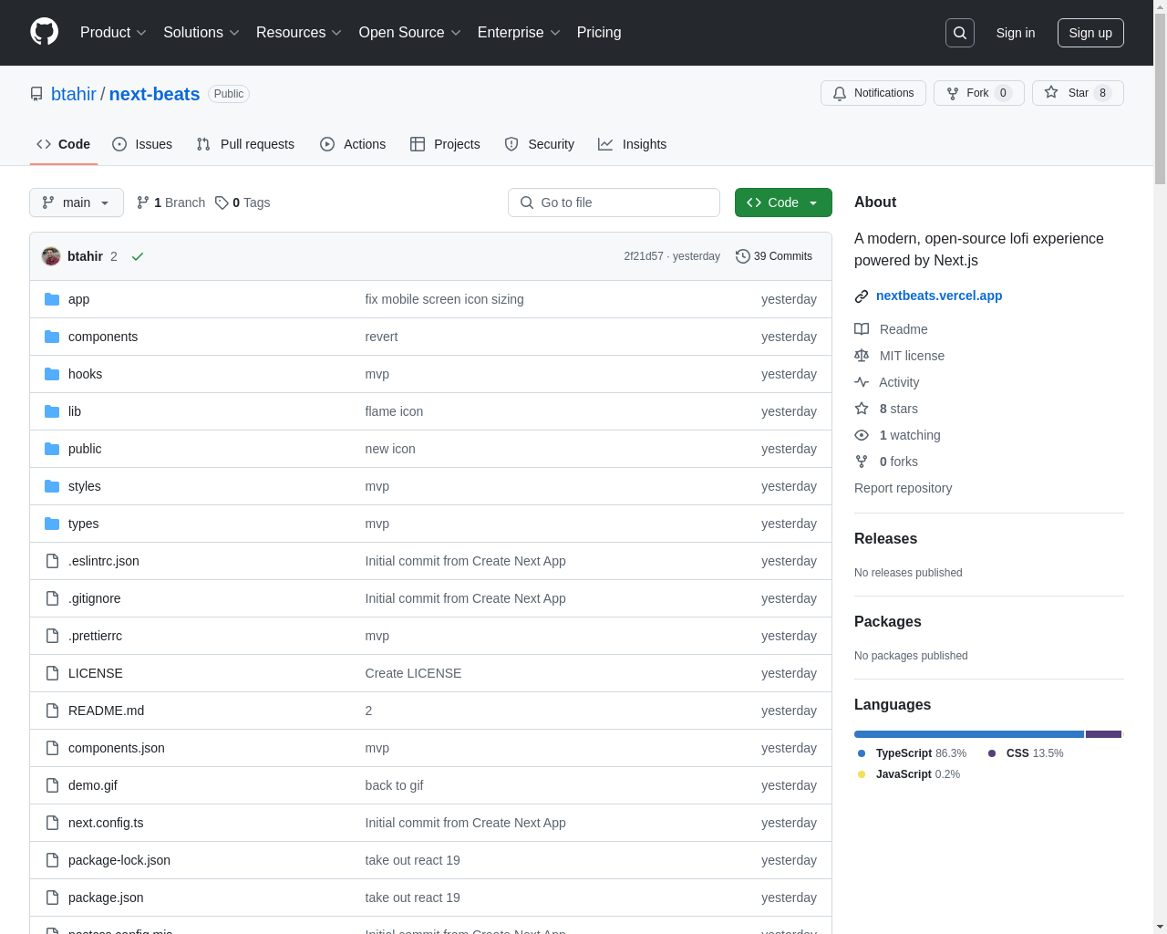Expand the Product menu

coord(113,32)
